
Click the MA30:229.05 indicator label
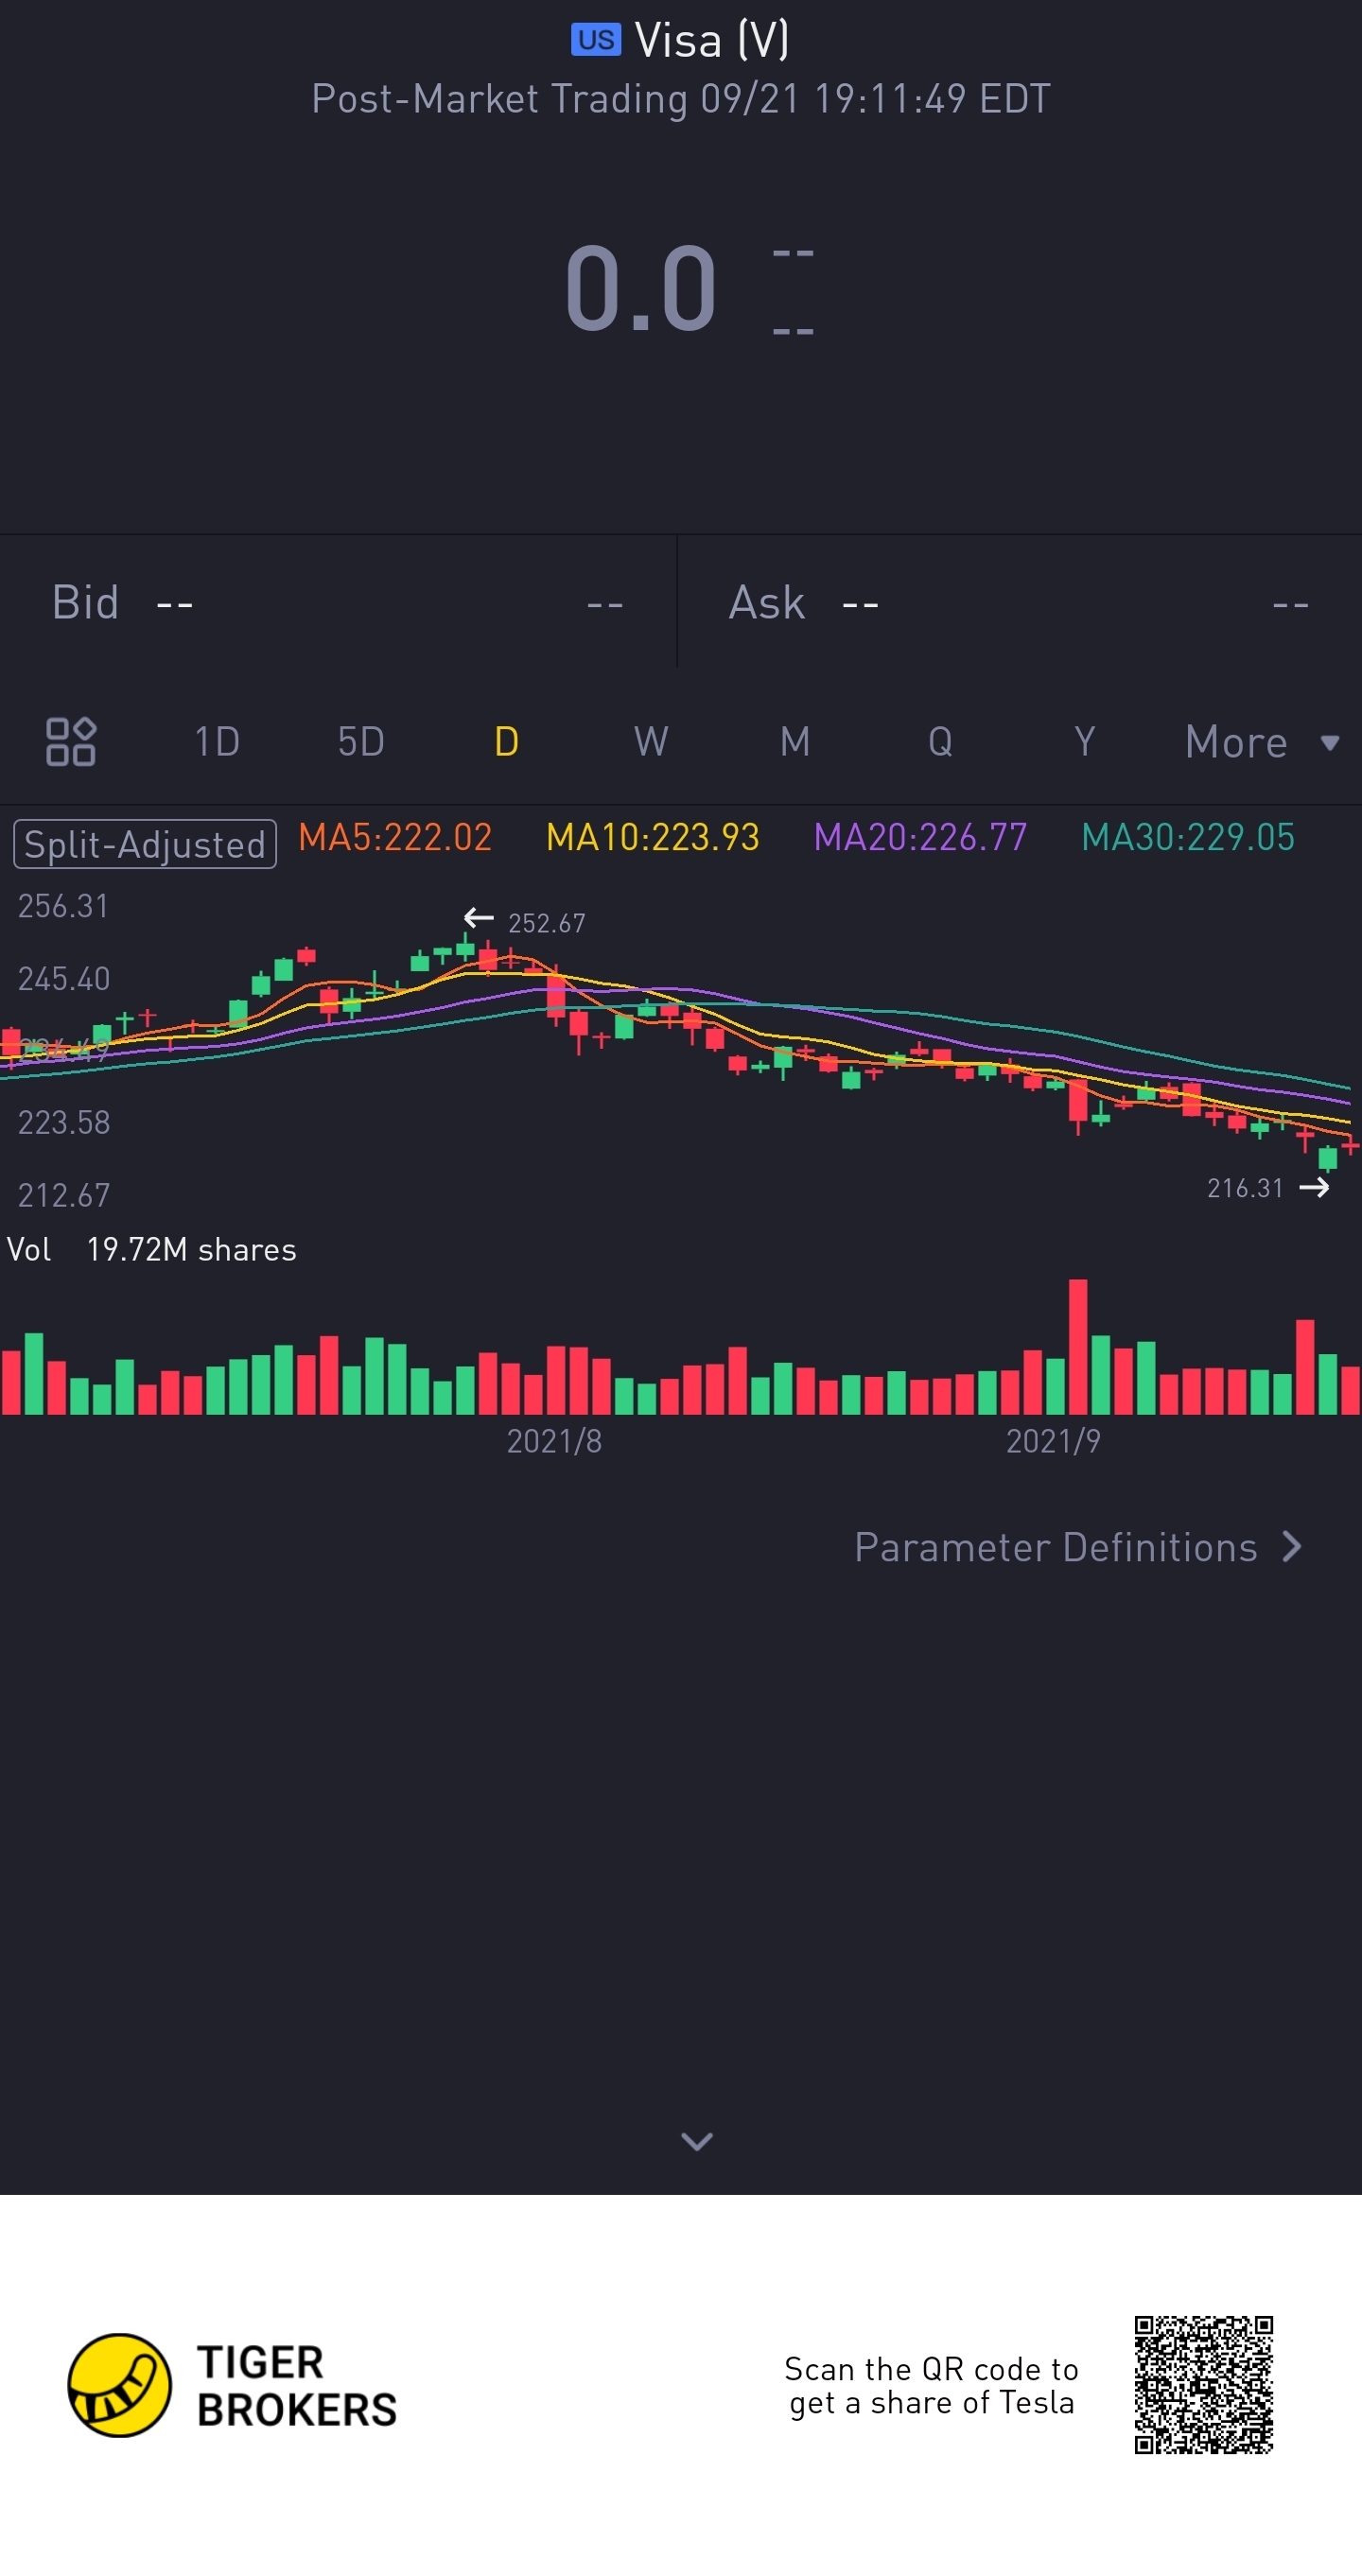point(1188,837)
